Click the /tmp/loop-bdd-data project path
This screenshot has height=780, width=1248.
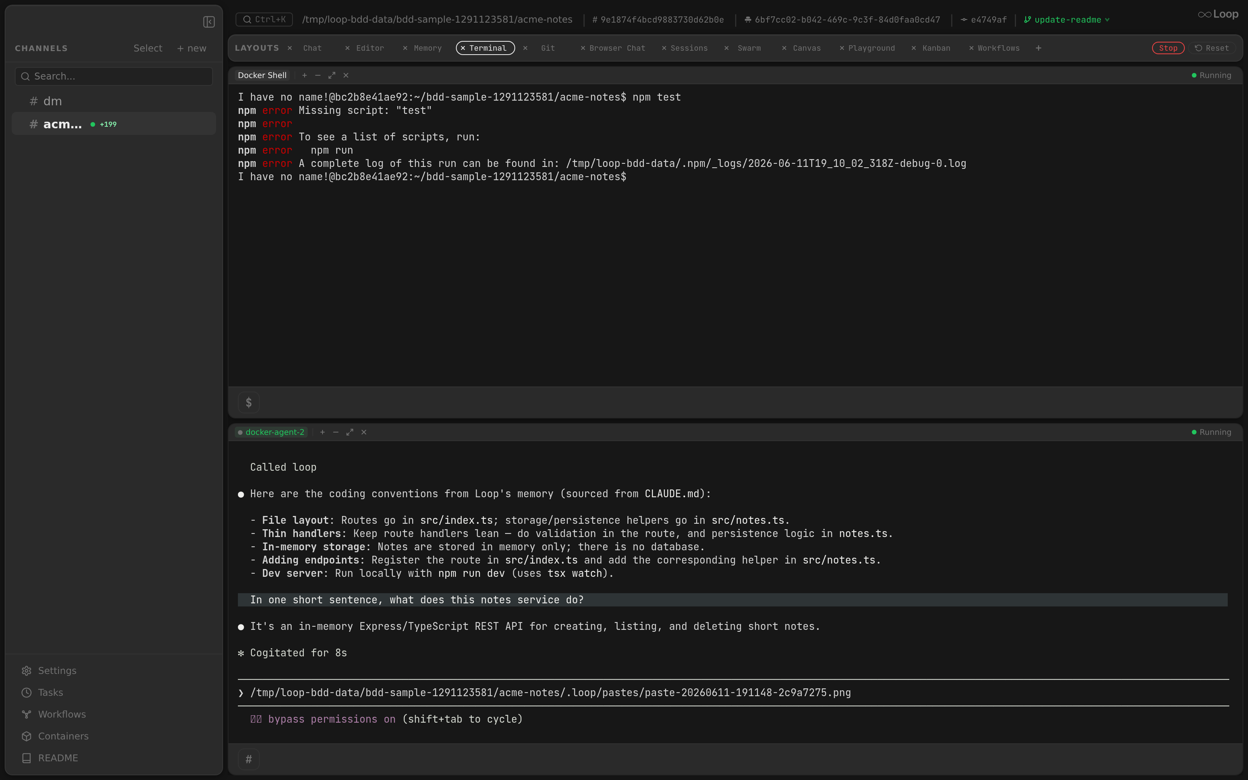point(437,19)
